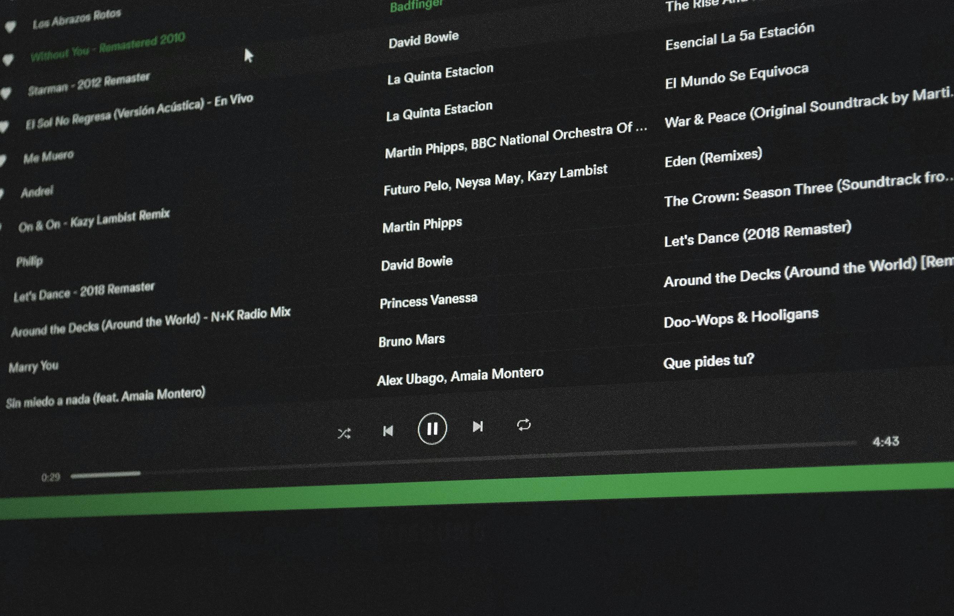Toggle heart for Starman - 2012 Remaster
Screen dimensions: 954x616
(x=6, y=93)
